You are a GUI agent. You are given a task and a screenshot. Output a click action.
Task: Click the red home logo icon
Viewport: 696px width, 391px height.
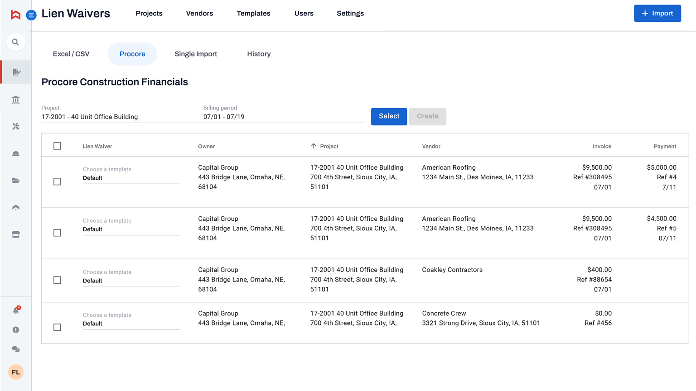click(x=15, y=15)
